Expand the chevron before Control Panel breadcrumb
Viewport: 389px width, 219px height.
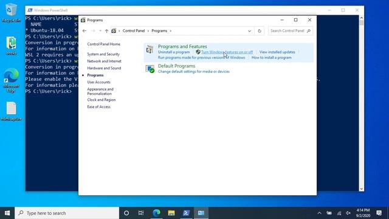(119, 31)
